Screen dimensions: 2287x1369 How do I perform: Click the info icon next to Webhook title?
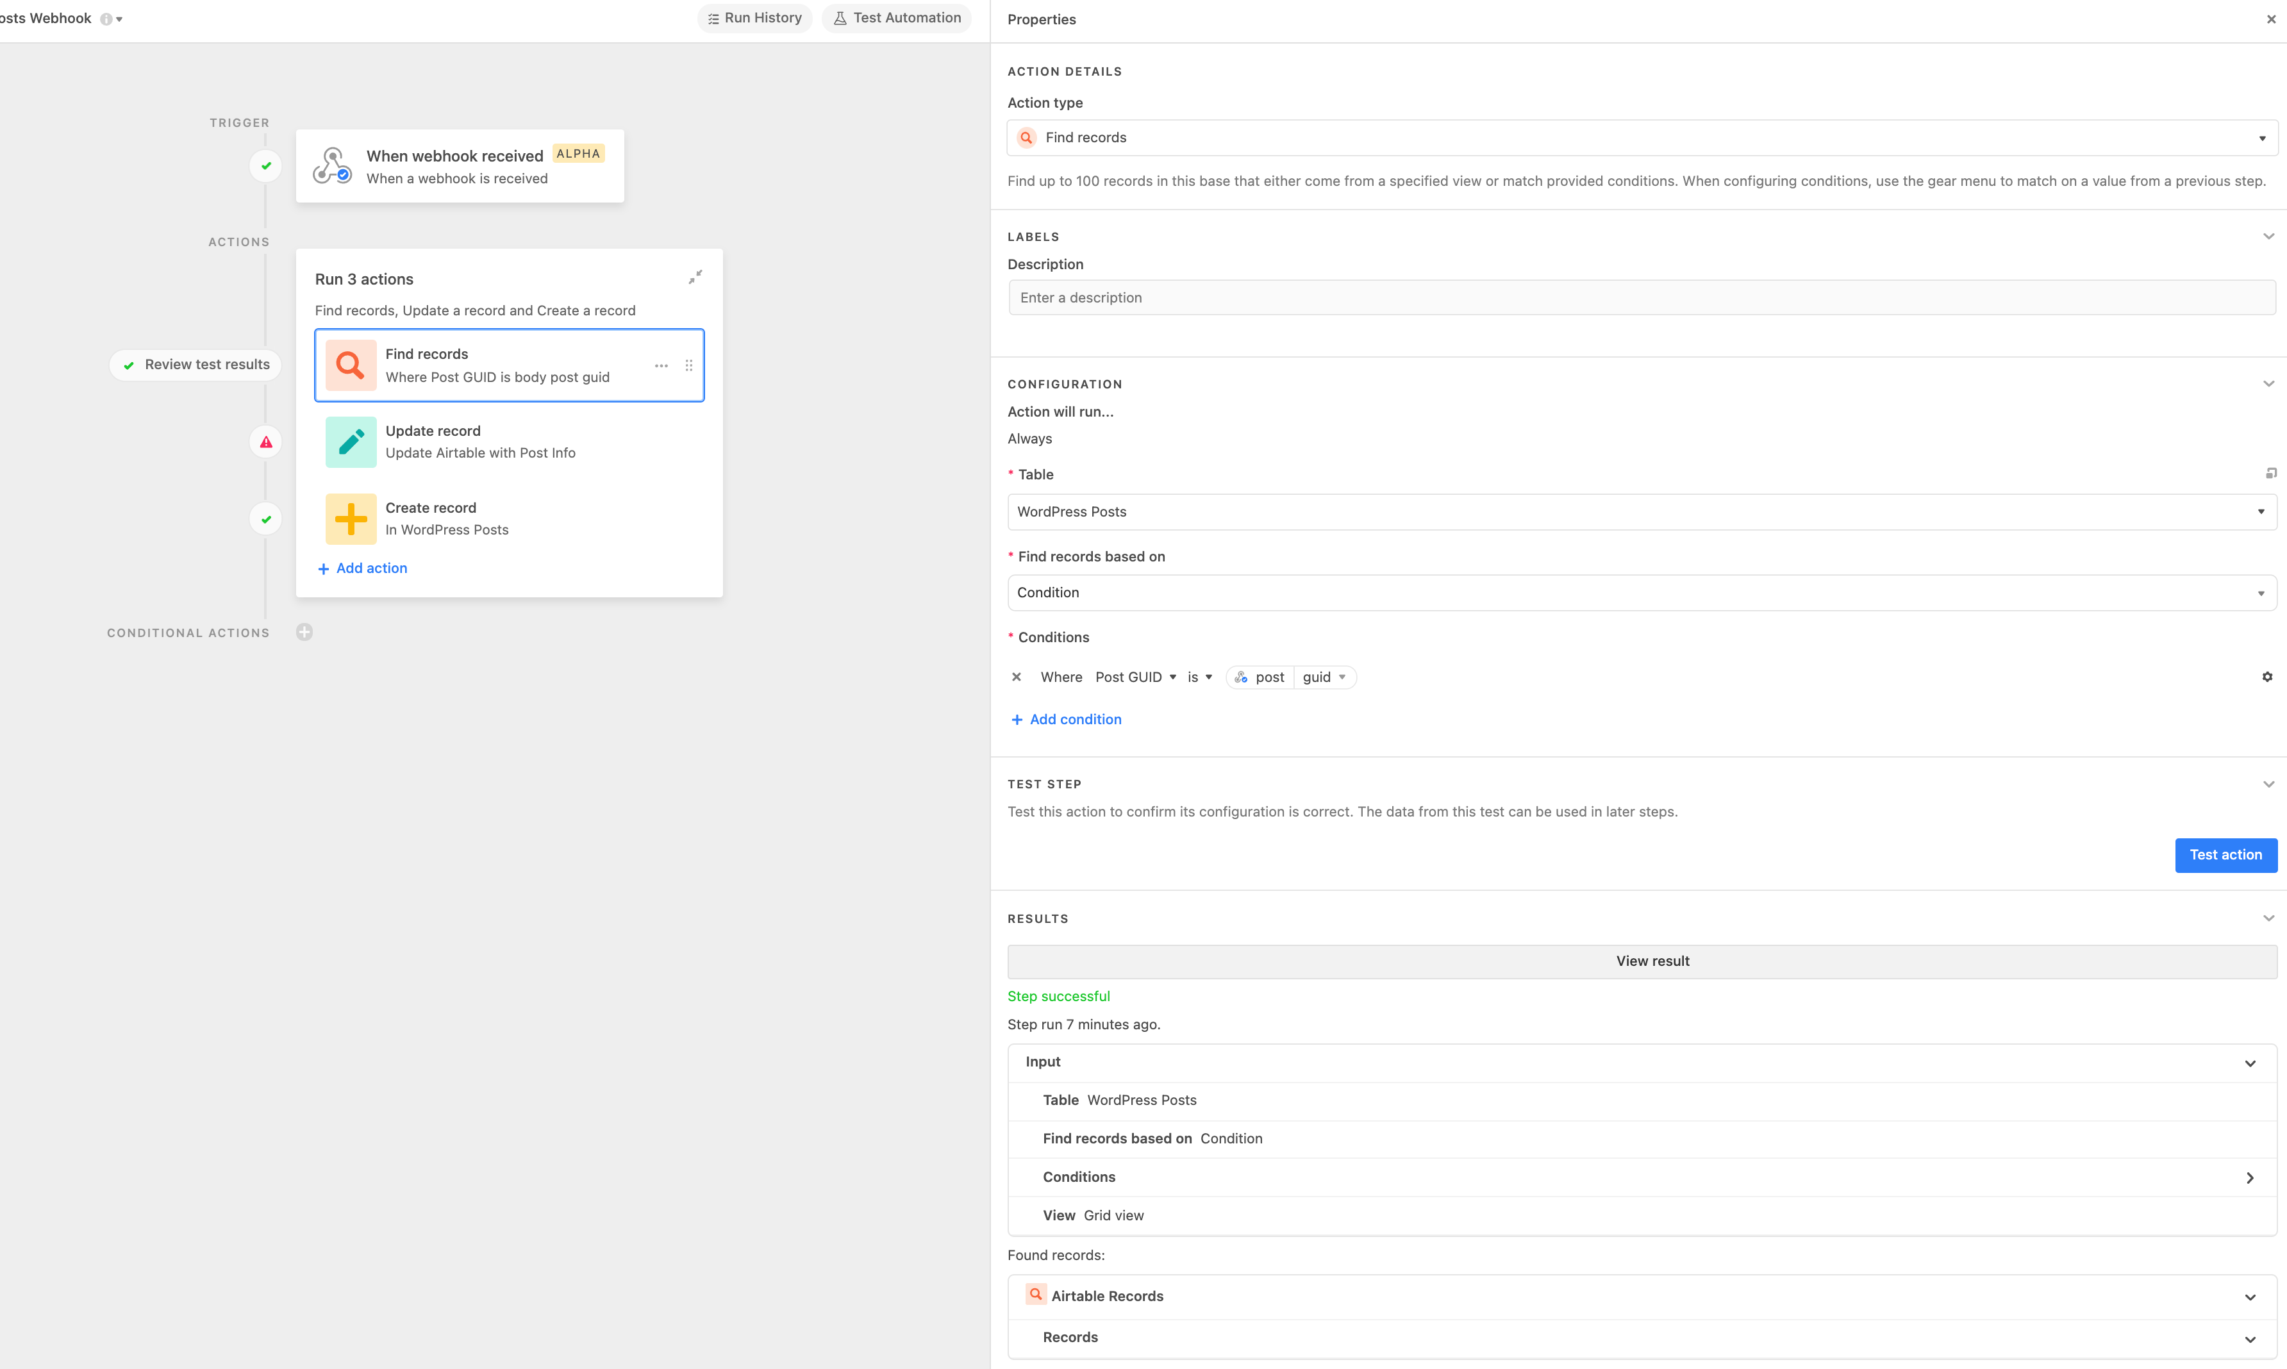click(106, 19)
